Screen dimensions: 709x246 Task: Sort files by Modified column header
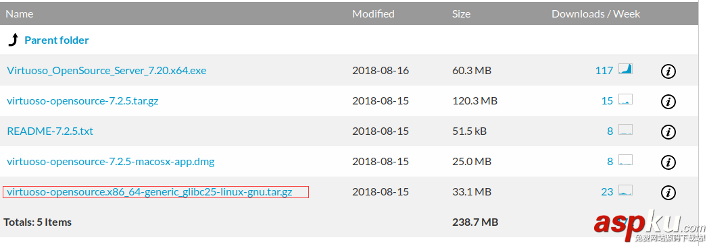[x=374, y=14]
